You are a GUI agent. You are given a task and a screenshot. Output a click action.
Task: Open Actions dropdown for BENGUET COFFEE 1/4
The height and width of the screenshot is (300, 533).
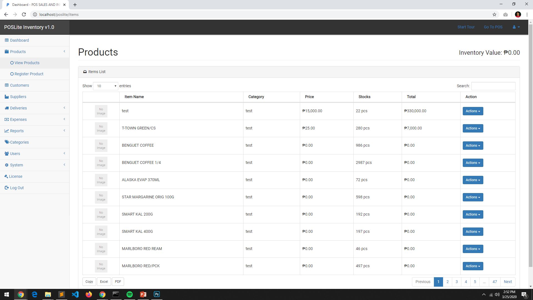473,163
